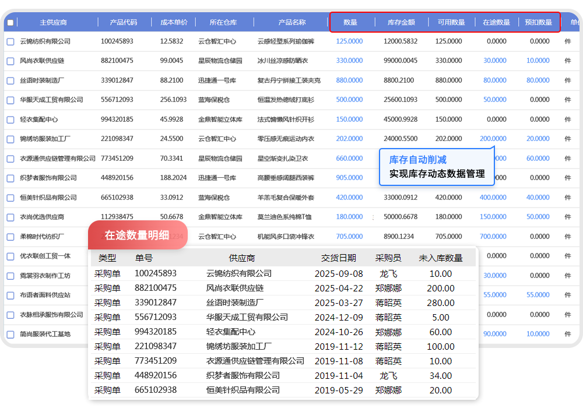Select inventory amount 12000.5832
The width and height of the screenshot is (583, 408).
[401, 41]
